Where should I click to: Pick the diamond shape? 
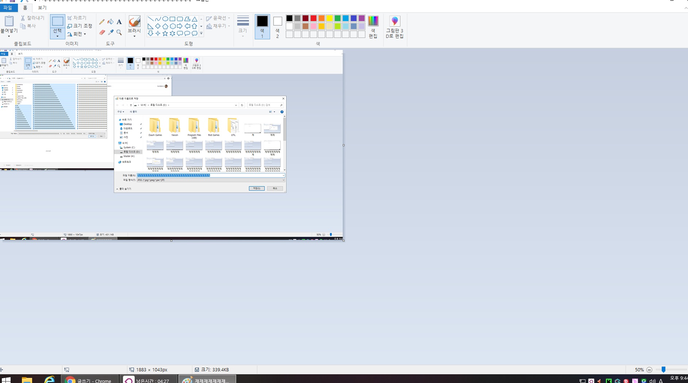pyautogui.click(x=158, y=26)
